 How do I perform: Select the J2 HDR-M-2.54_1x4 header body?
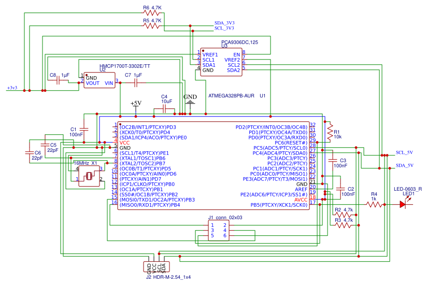click(156, 267)
